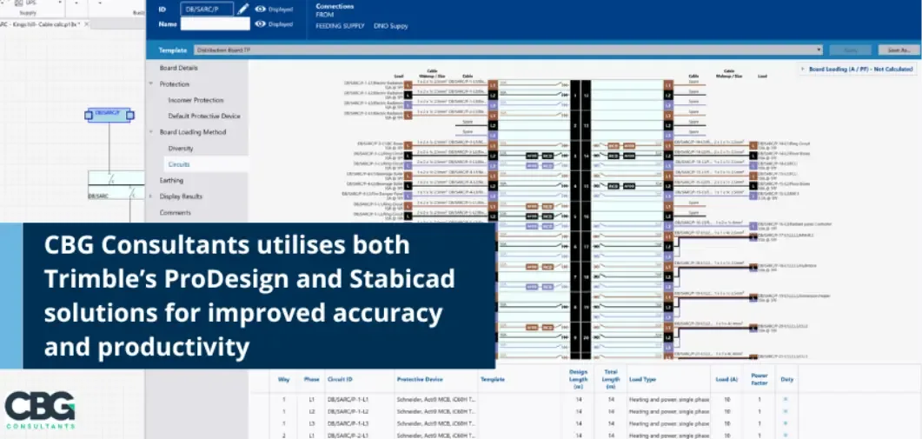The width and height of the screenshot is (922, 439).
Task: Expand the Display Results arrow
Action: pos(151,196)
